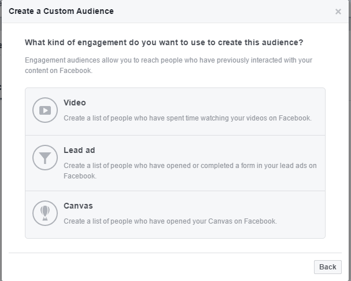Click the Lead ad funnel icon
This screenshot has width=351, height=281.
click(x=45, y=158)
